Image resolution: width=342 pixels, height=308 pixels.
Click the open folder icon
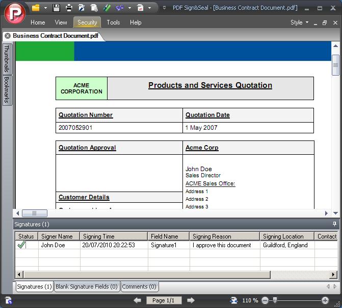click(36, 8)
